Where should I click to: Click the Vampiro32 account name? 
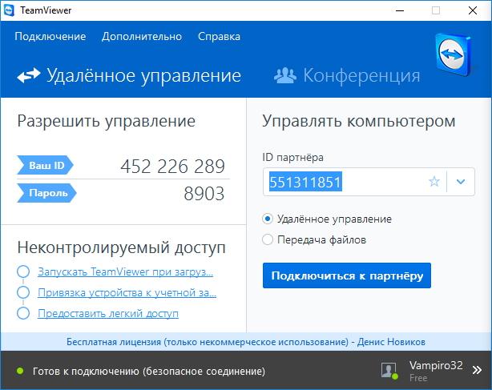[436, 365]
